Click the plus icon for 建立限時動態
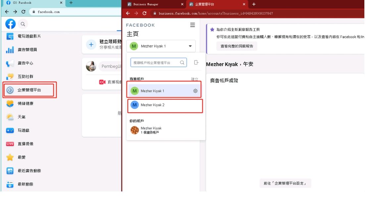Screen dimensions: 370x208 [91, 45]
